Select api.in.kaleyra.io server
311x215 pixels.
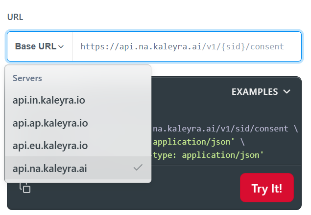pos(78,100)
